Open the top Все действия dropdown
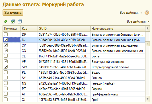The width and height of the screenshot is (152, 104). tap(131, 13)
